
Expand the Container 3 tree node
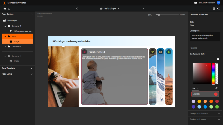(5, 47)
